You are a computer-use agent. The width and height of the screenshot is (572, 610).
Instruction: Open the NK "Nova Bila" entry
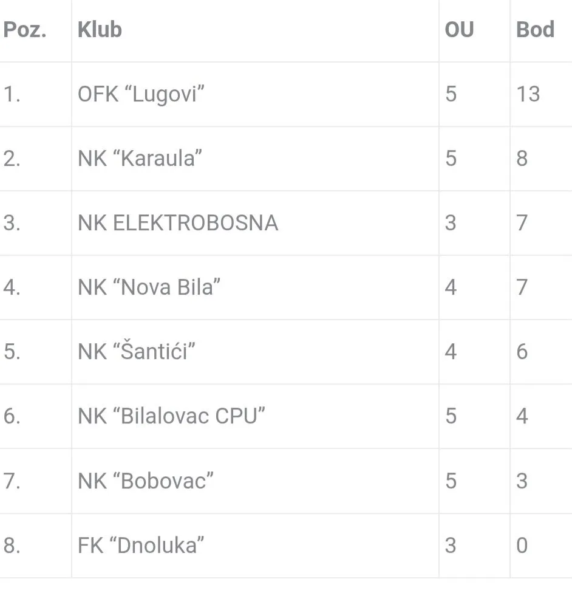(x=149, y=287)
